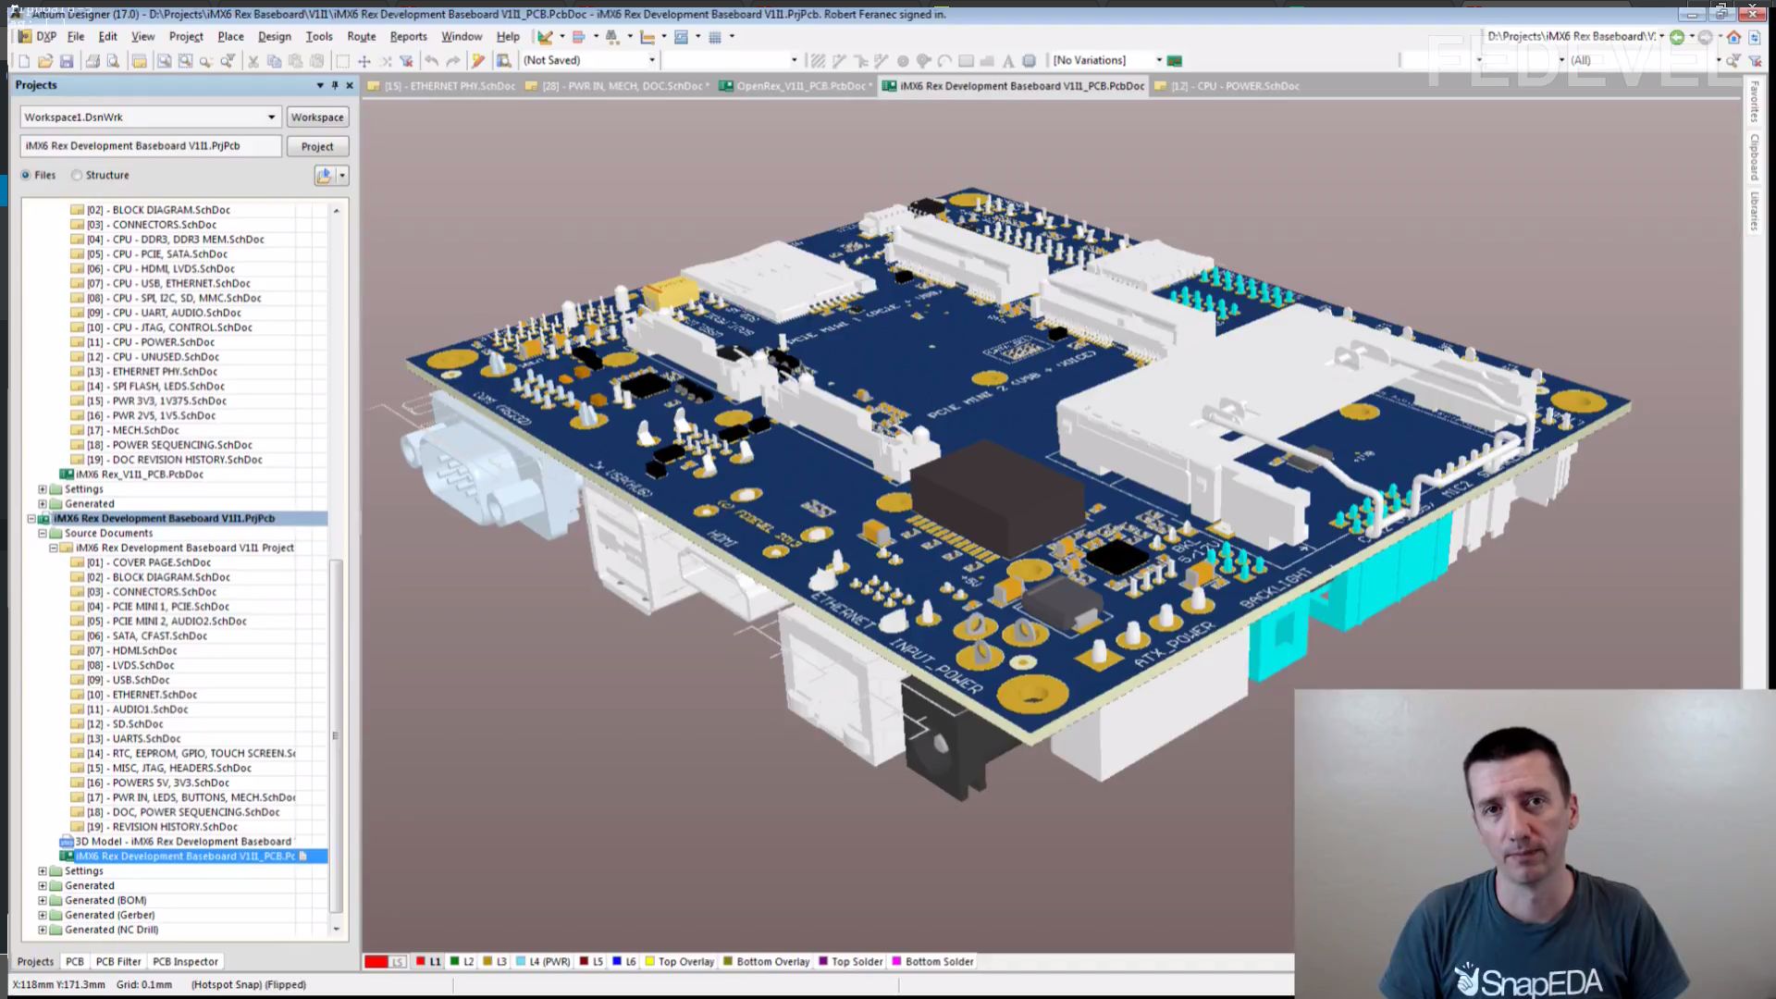
Task: Click the Print icon in toolbar
Action: (x=92, y=61)
